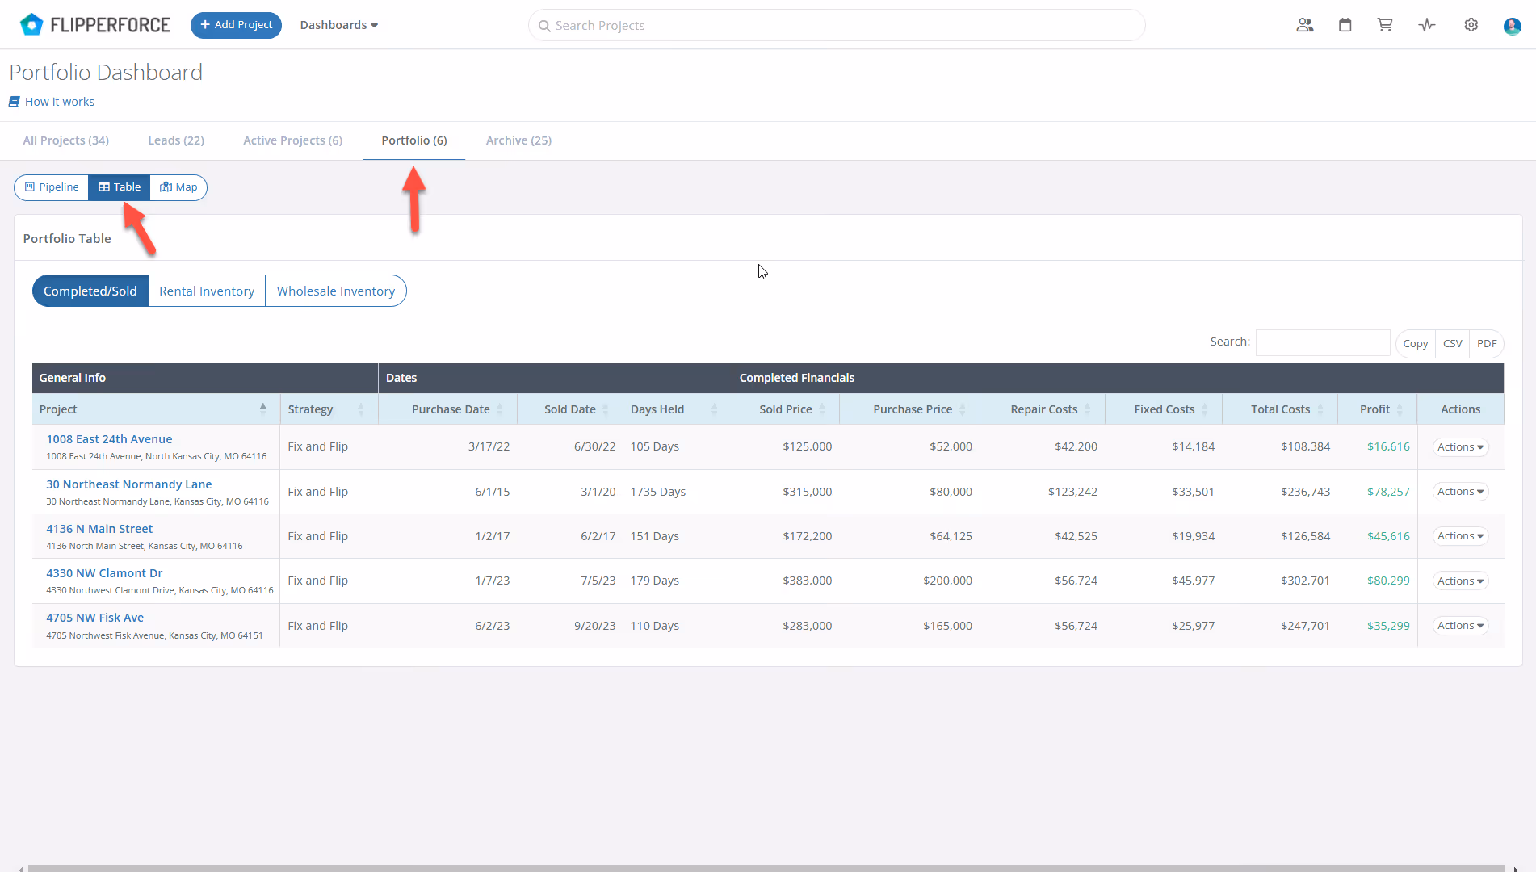Open Actions menu for 4330 NW Clamont Dr
The image size is (1536, 872).
pos(1460,581)
